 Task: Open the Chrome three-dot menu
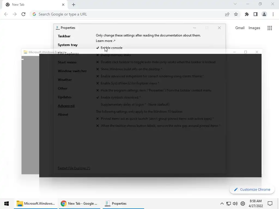coord(273,14)
